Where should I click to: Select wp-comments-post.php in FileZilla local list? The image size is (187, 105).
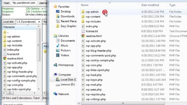pyautogui.click(x=22, y=76)
